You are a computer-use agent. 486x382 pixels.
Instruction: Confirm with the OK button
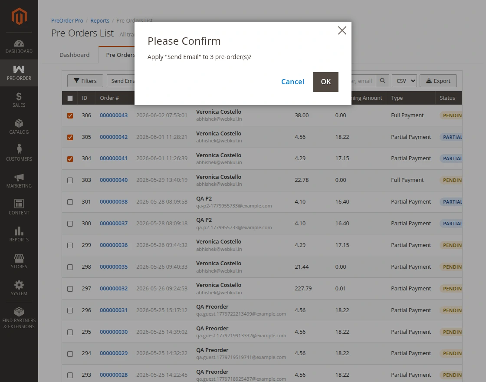(x=326, y=82)
